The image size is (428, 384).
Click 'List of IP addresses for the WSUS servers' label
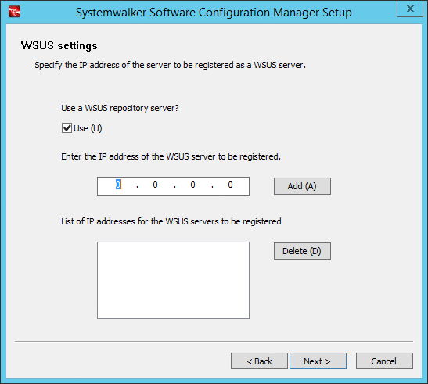[171, 221]
